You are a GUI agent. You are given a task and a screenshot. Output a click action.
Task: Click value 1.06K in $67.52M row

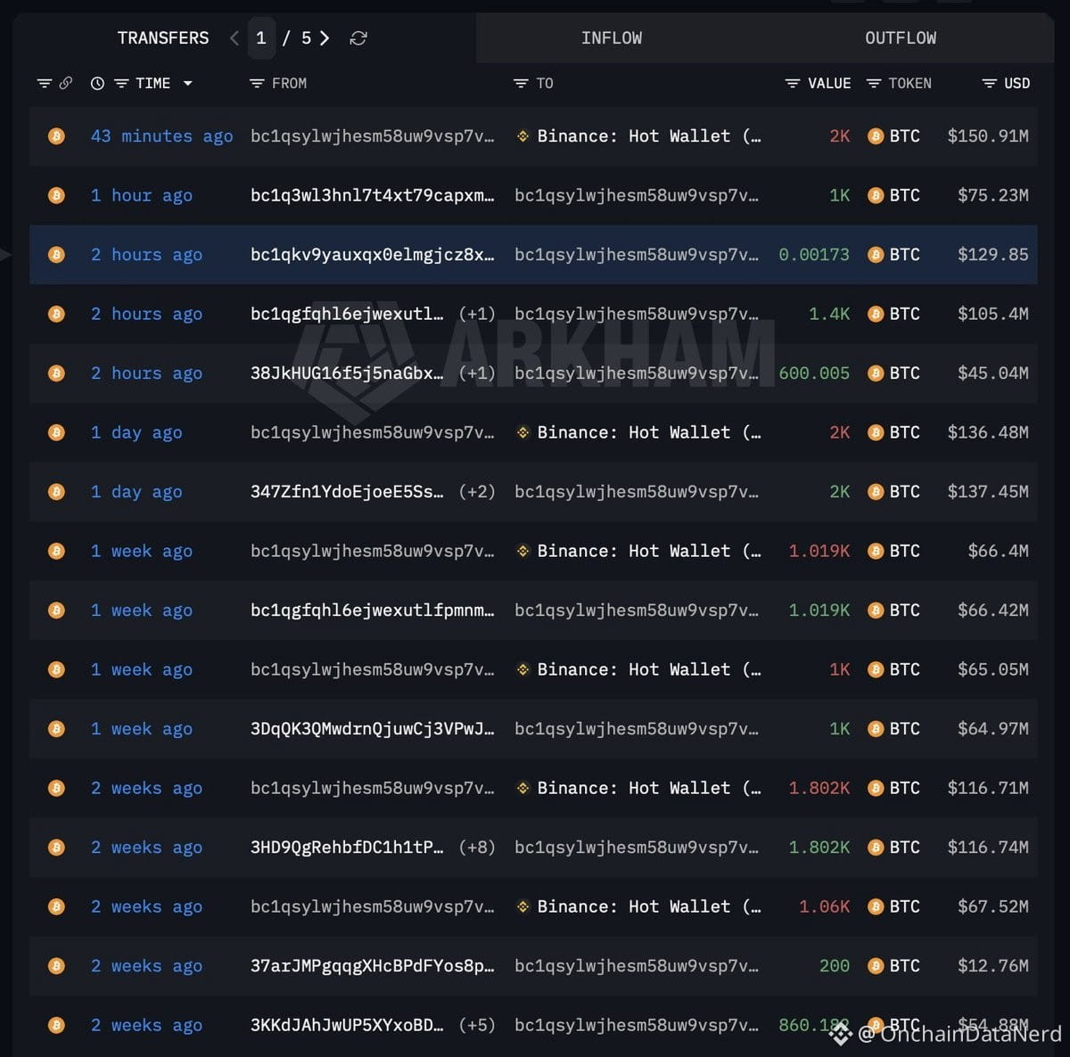(824, 906)
